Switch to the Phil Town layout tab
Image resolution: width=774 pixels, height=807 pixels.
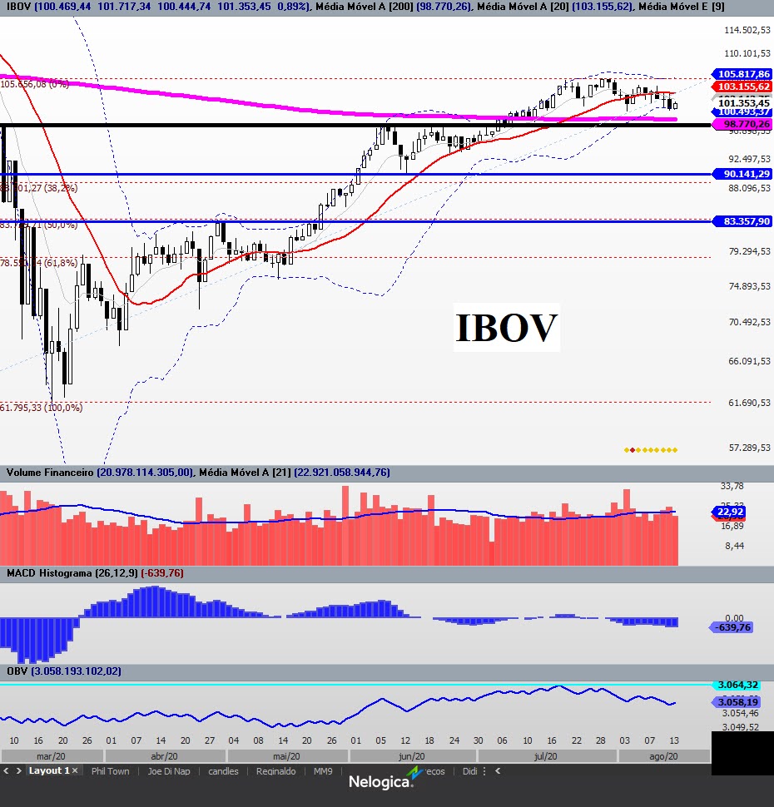point(110,771)
